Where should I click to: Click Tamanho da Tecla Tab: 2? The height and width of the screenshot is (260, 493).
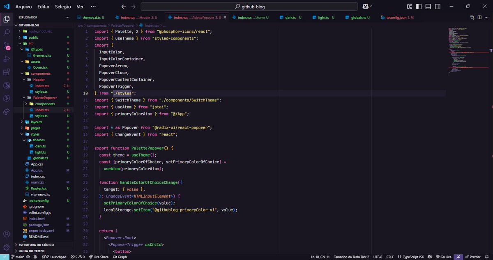click(x=351, y=257)
